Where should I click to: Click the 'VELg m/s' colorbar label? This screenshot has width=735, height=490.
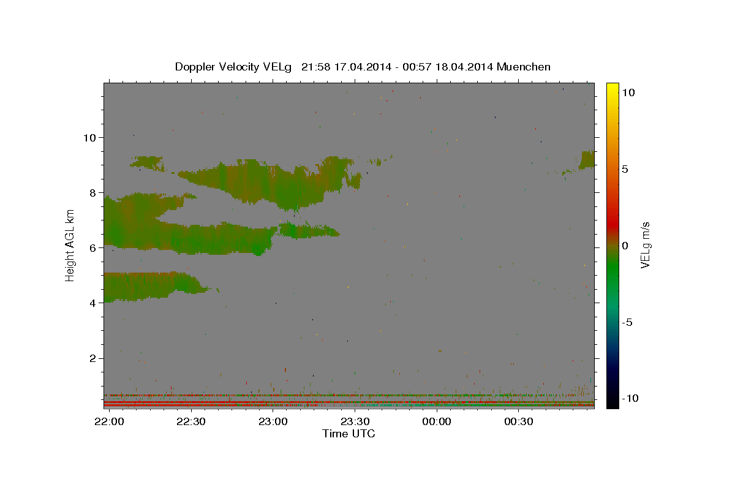point(645,245)
